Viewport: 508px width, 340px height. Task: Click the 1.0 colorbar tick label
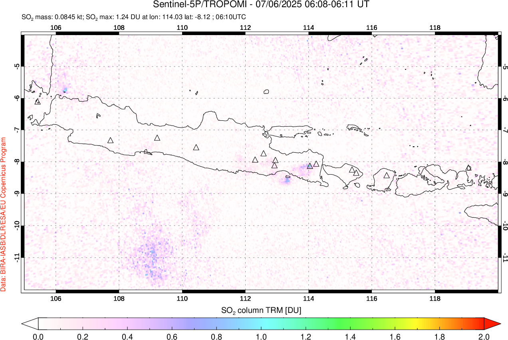[x=261, y=336]
